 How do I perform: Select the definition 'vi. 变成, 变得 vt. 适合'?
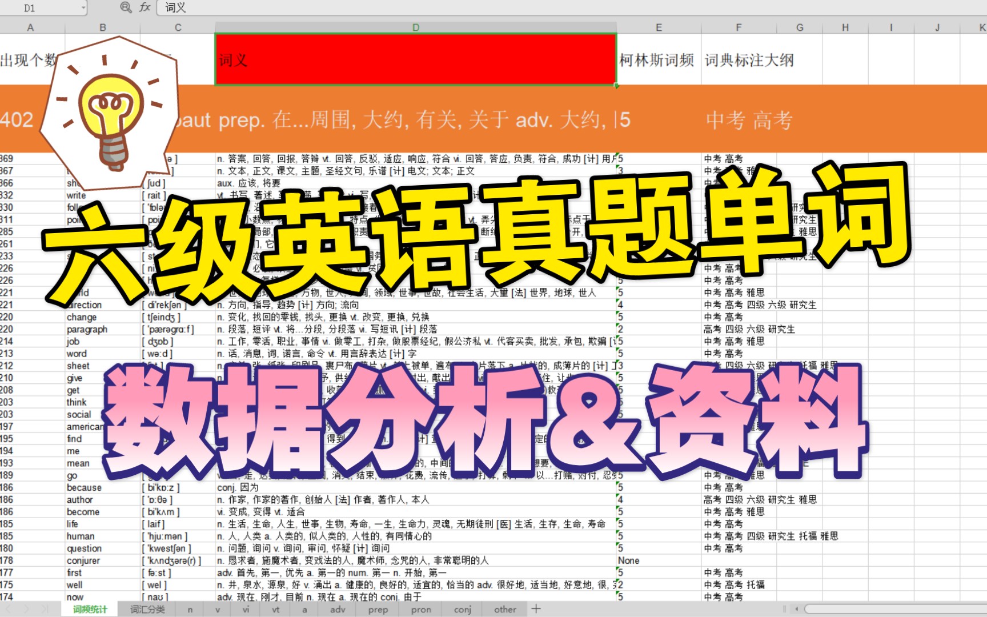416,512
